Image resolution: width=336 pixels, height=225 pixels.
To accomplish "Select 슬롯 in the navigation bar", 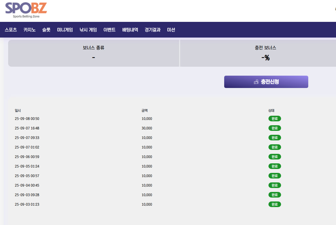I will 46,30.
